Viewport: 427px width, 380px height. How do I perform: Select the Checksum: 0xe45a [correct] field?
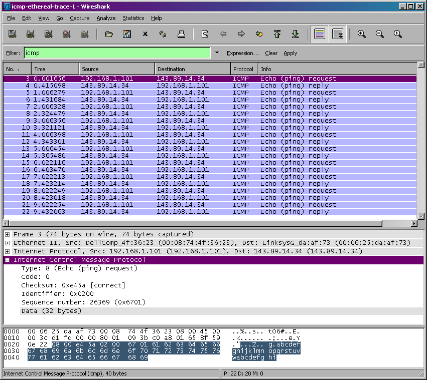pos(73,285)
